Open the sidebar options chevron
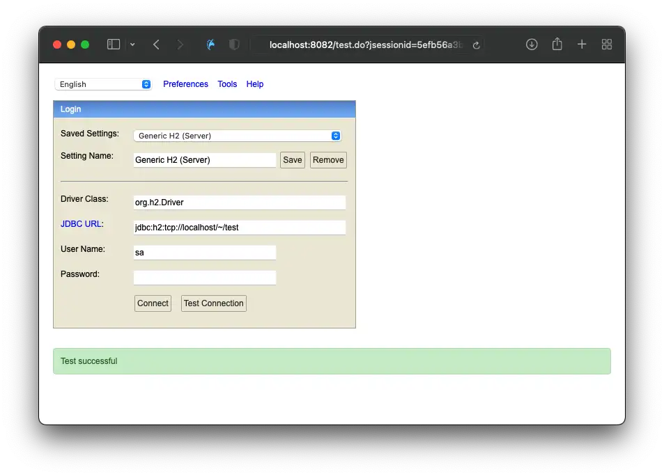 click(x=132, y=45)
